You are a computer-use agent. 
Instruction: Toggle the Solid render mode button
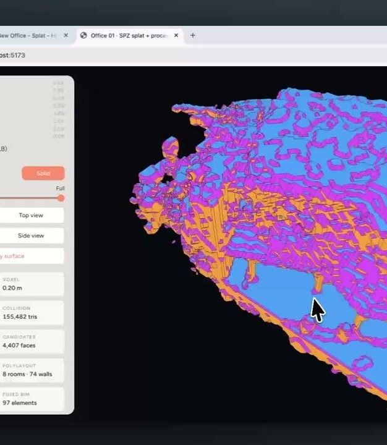[x=43, y=173]
